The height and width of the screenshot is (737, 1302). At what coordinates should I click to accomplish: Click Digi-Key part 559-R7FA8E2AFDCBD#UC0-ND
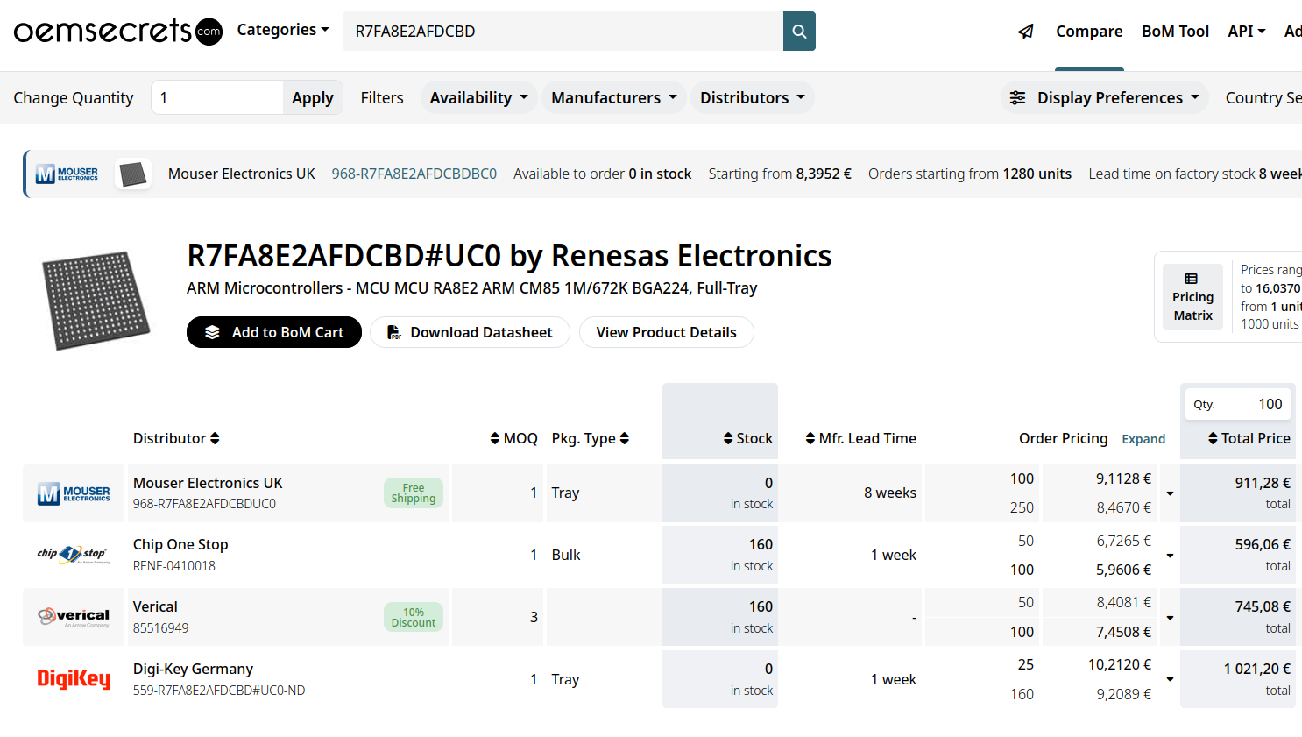click(x=219, y=691)
